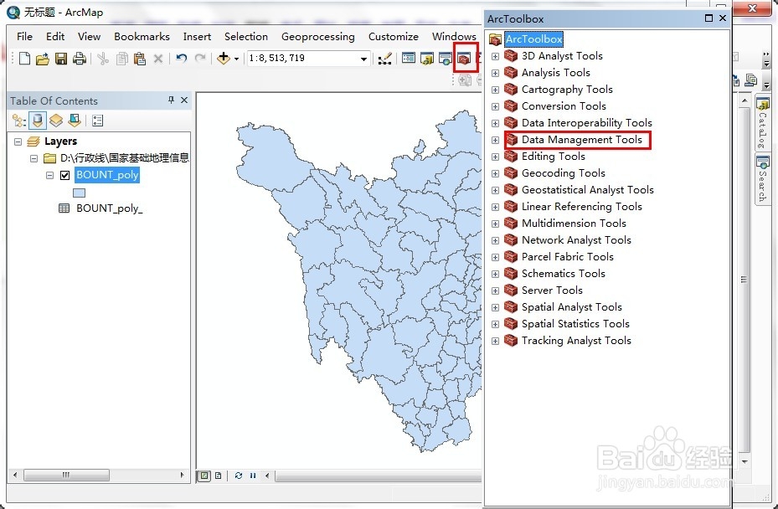Open the Catalog side tab
The image size is (778, 509).
coord(762,123)
